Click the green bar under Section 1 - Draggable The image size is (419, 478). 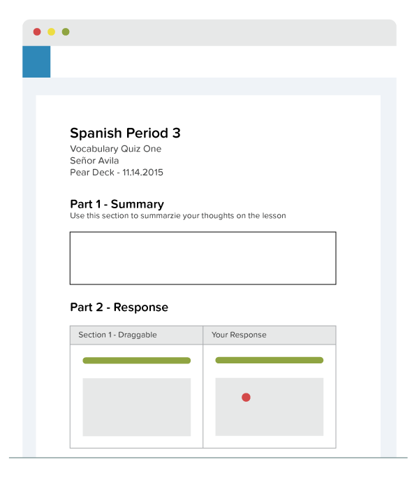click(x=136, y=361)
